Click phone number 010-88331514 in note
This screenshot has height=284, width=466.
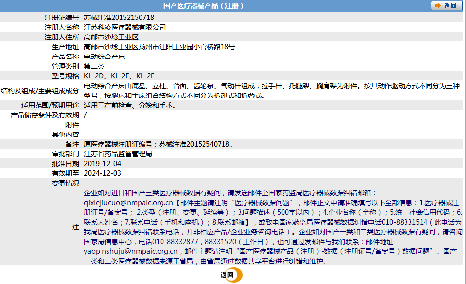pos(405,222)
